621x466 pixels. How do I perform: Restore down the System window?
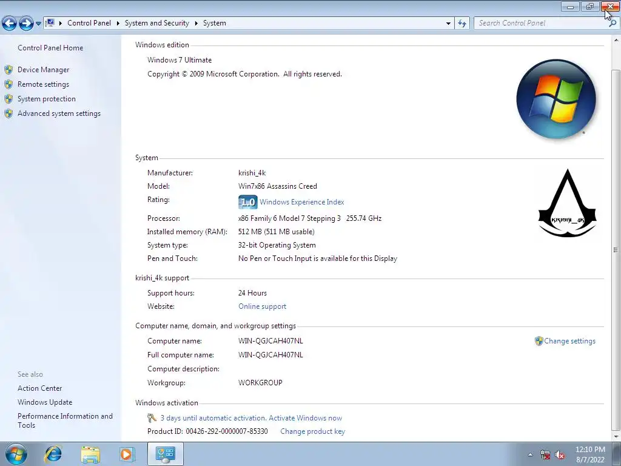pos(590,6)
